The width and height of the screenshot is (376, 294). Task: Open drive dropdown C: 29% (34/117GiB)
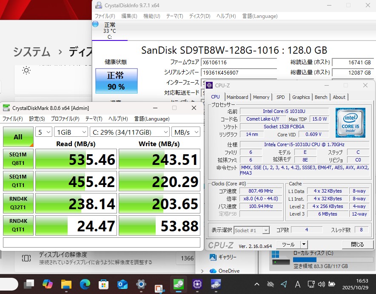coord(130,132)
